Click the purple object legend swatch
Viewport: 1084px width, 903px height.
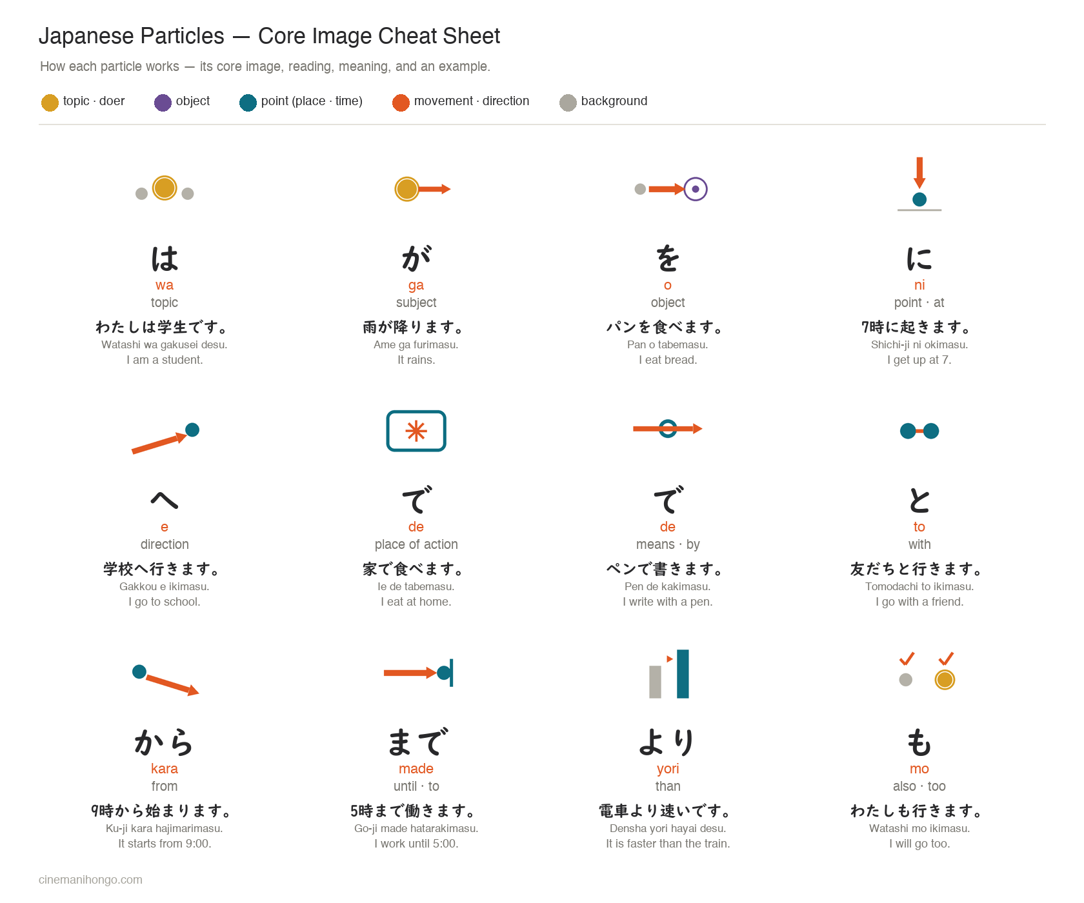163,103
